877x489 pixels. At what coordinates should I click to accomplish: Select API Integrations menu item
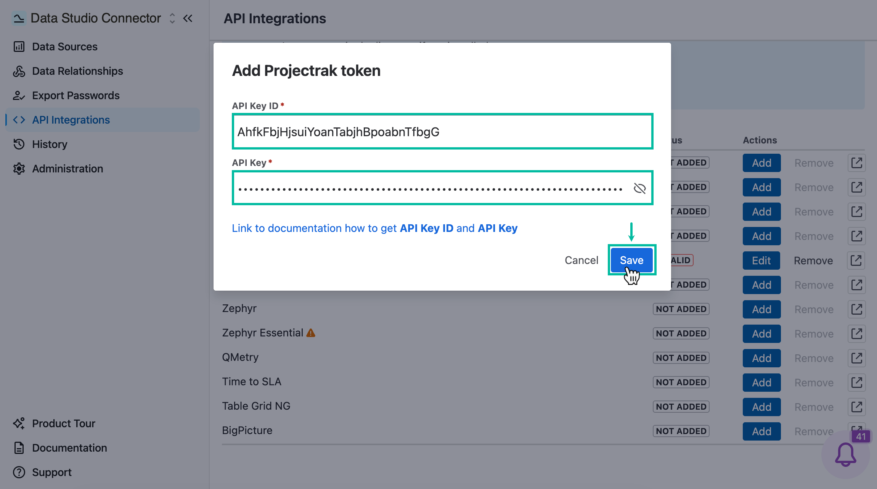(103, 120)
